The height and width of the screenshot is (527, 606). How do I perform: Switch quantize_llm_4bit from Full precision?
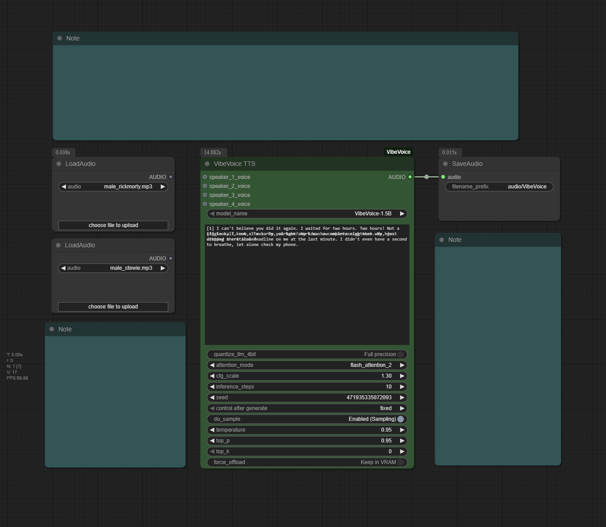pos(401,354)
